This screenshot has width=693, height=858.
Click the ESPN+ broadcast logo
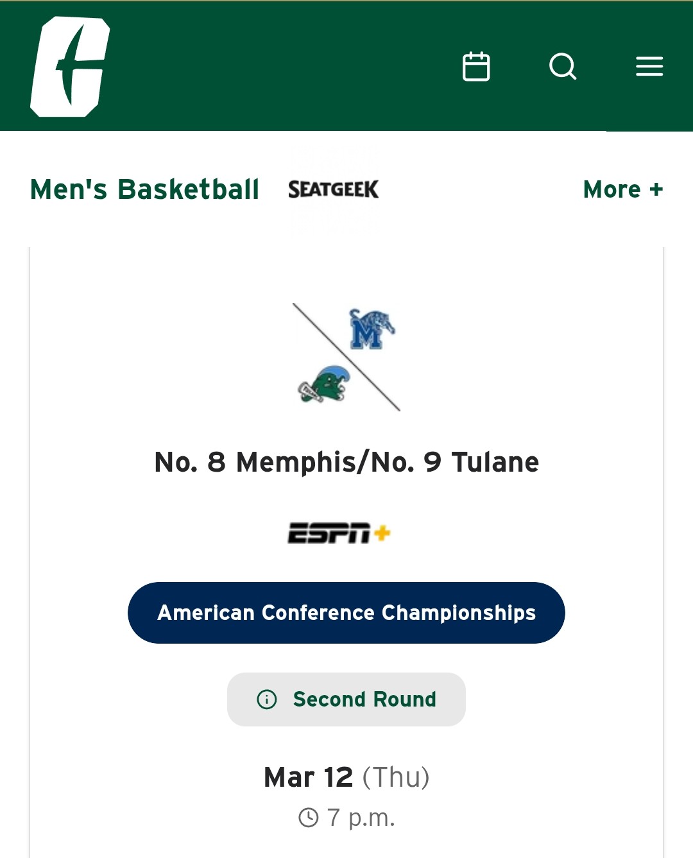339,533
